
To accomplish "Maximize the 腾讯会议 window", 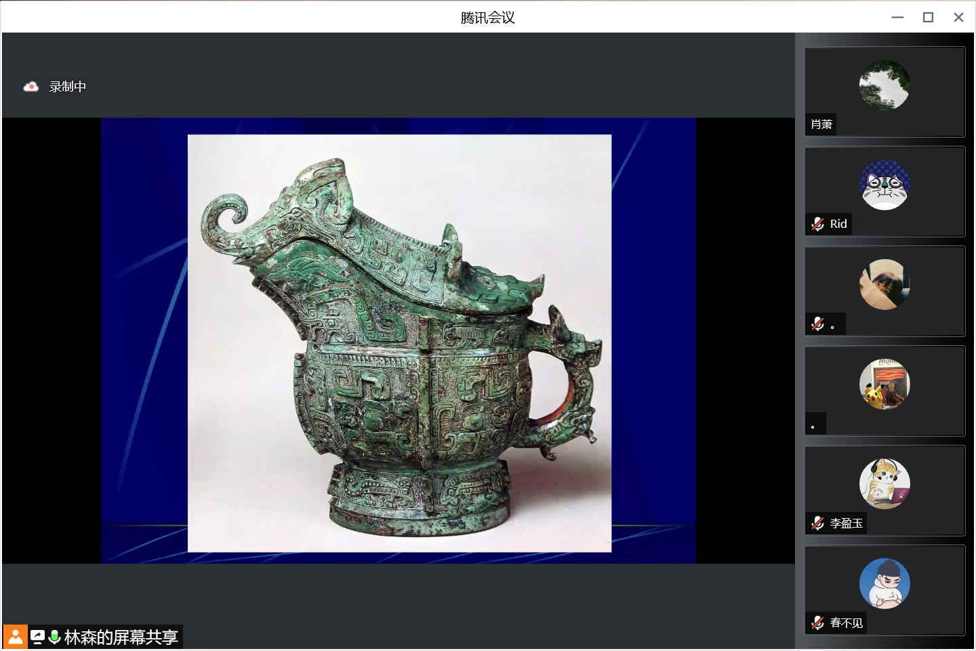I will click(x=928, y=18).
